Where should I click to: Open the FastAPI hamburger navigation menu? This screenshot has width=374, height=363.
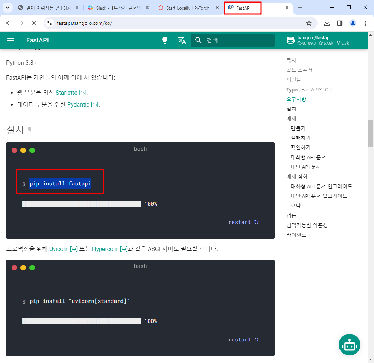pyautogui.click(x=10, y=40)
